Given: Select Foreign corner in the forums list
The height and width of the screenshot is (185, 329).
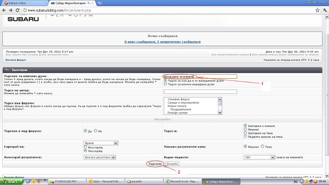Looking at the screenshot, I should pyautogui.click(x=178, y=113).
